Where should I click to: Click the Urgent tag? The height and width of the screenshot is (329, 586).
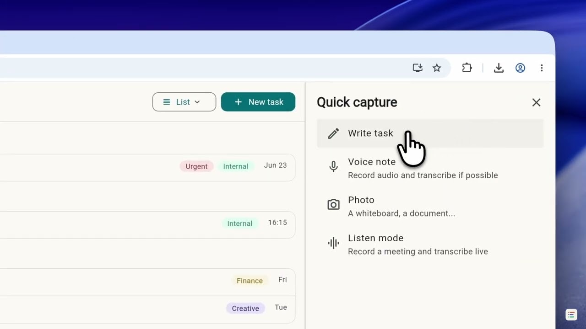coord(196,166)
